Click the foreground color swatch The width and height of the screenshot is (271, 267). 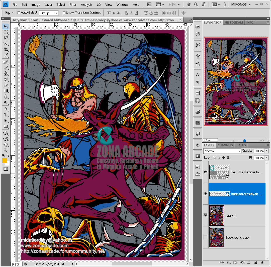5,161
